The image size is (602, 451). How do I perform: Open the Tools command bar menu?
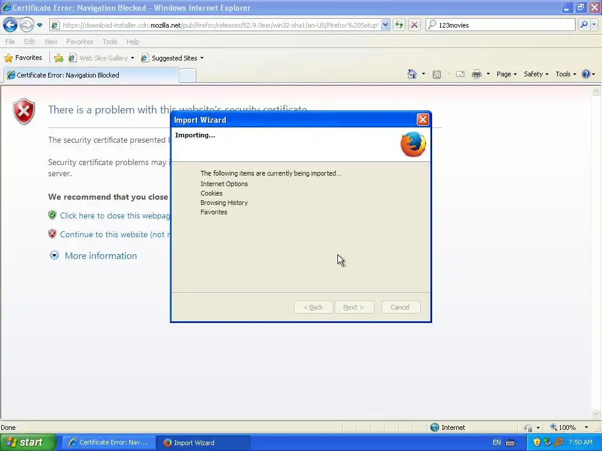tap(566, 74)
